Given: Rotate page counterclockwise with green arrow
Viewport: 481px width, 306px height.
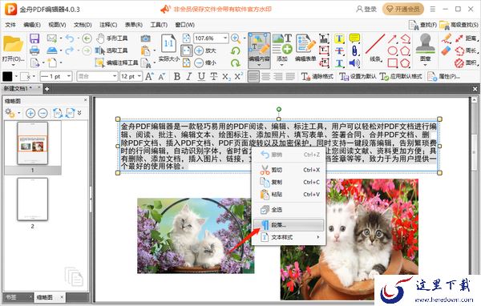Looking at the screenshot, I should 236,50.
